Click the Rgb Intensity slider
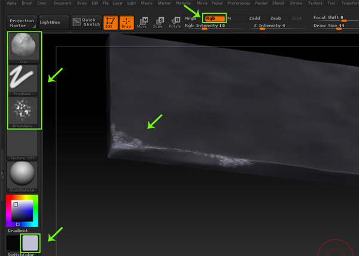 pos(205,26)
